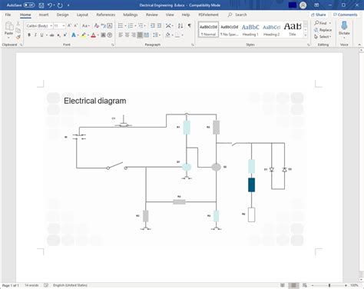The width and height of the screenshot is (364, 289).
Task: Click the Format Painter icon
Action: pyautogui.click(x=18, y=37)
